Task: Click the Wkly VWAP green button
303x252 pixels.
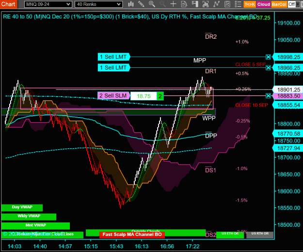Action: [29, 217]
